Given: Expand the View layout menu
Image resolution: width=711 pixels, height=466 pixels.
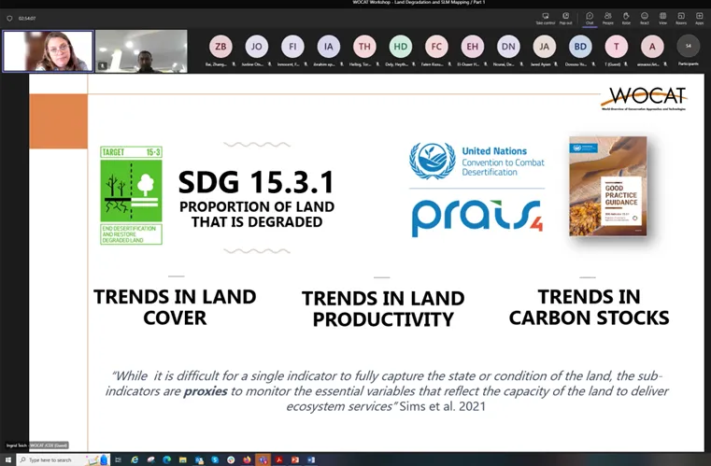Looking at the screenshot, I should [662, 17].
